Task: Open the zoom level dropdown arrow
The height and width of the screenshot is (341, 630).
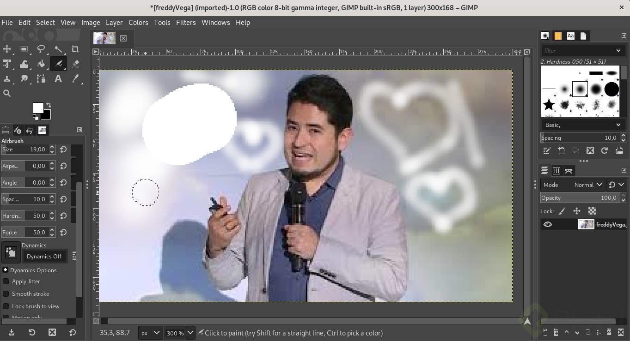Action: 190,333
